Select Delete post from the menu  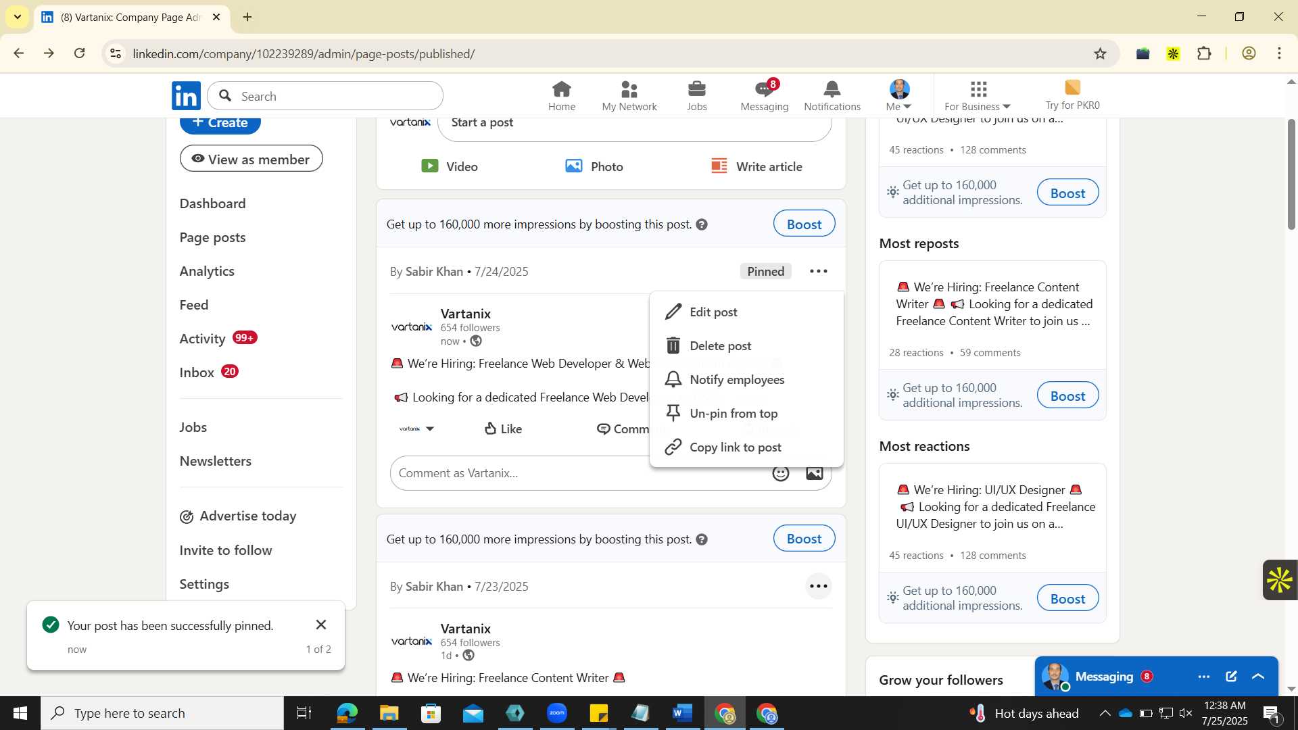tap(746, 345)
